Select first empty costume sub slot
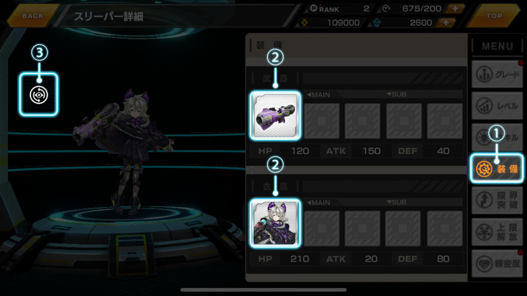The image size is (527, 296). coord(322,229)
